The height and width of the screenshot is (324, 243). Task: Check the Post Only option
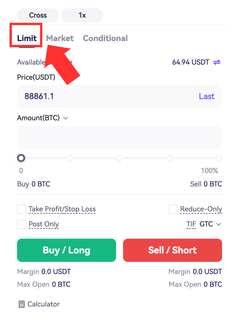point(22,224)
